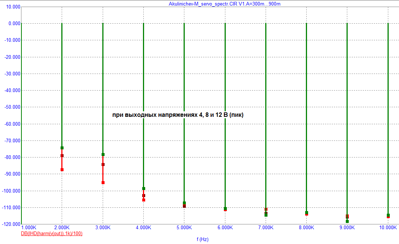Click the -60.000 y-axis label

click(13, 124)
